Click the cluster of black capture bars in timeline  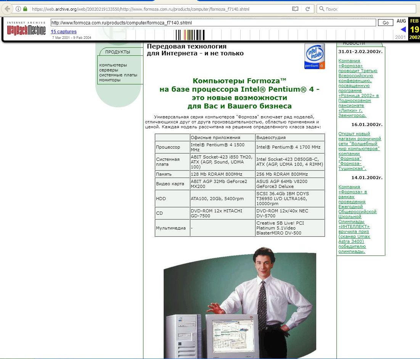pyautogui.click(x=190, y=35)
